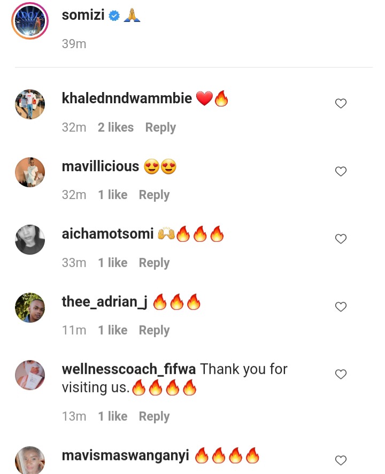Image resolution: width=385 pixels, height=474 pixels.
Task: Like khalednndwammbie's comment with the heart
Action: [x=341, y=103]
